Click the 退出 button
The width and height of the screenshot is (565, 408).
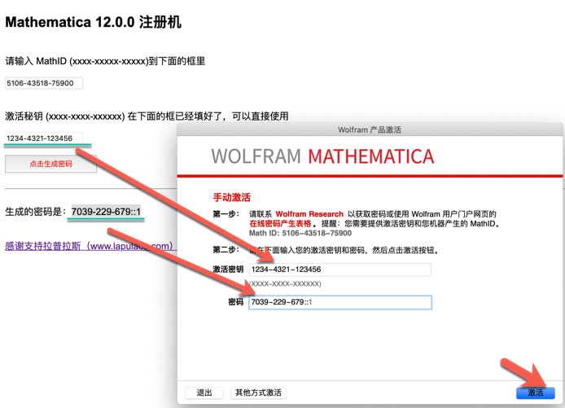click(x=204, y=393)
